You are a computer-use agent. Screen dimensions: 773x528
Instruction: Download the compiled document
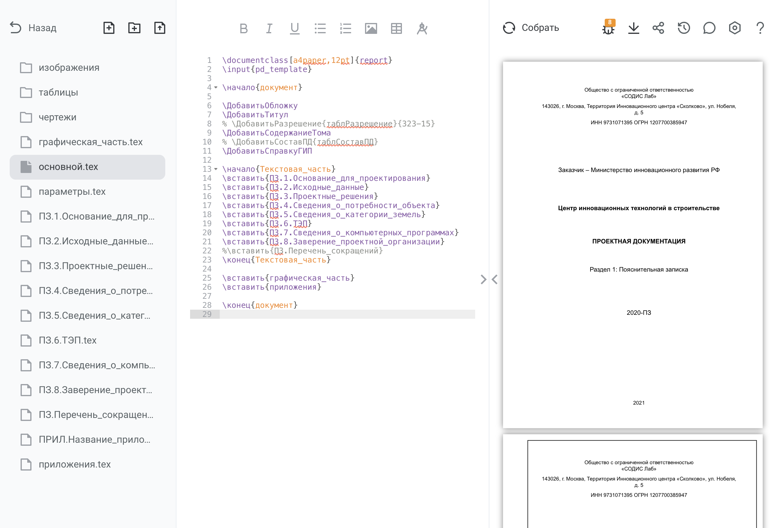point(634,28)
